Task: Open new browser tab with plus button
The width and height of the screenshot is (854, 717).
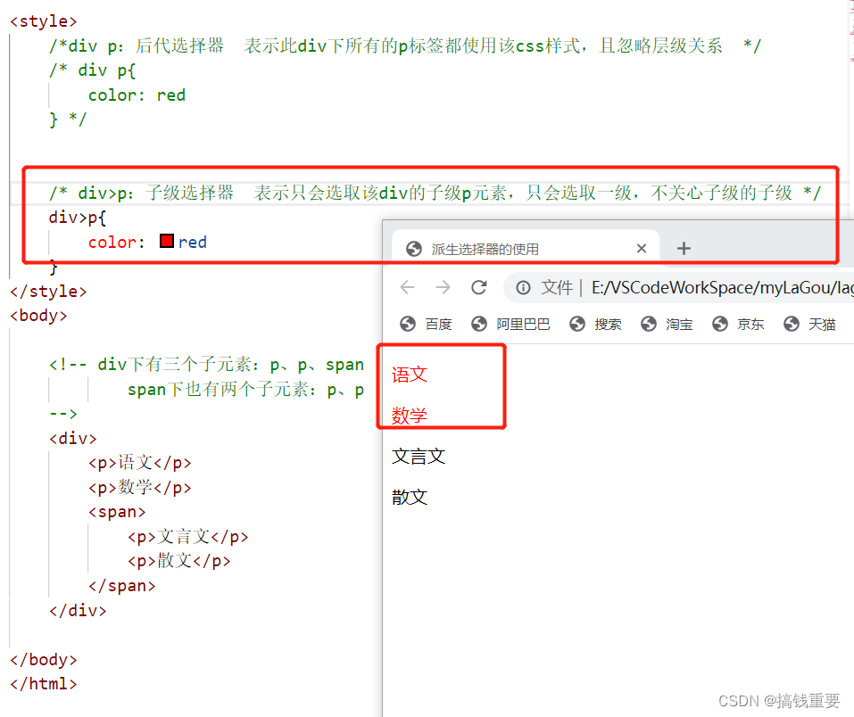Action: point(684,249)
